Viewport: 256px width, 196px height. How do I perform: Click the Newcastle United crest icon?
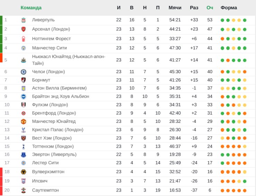click(x=24, y=60)
